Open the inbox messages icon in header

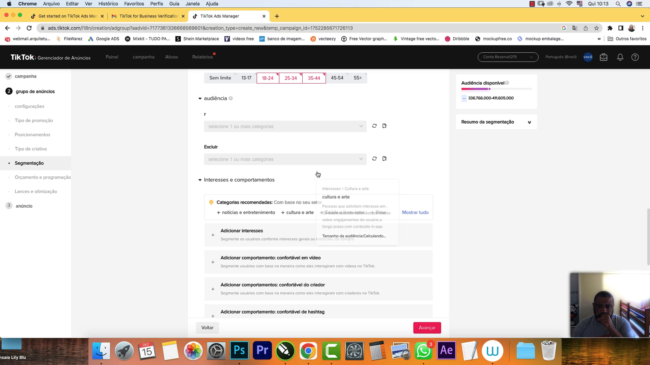[604, 57]
